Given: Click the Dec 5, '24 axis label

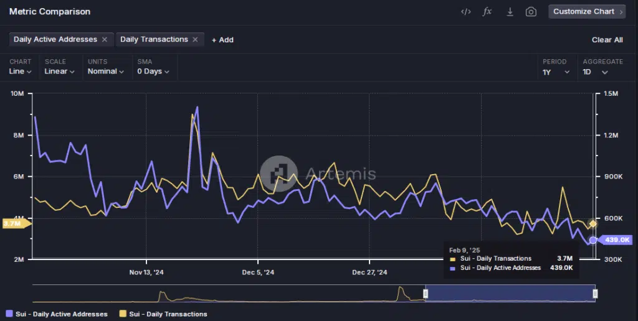Looking at the screenshot, I should click(258, 272).
